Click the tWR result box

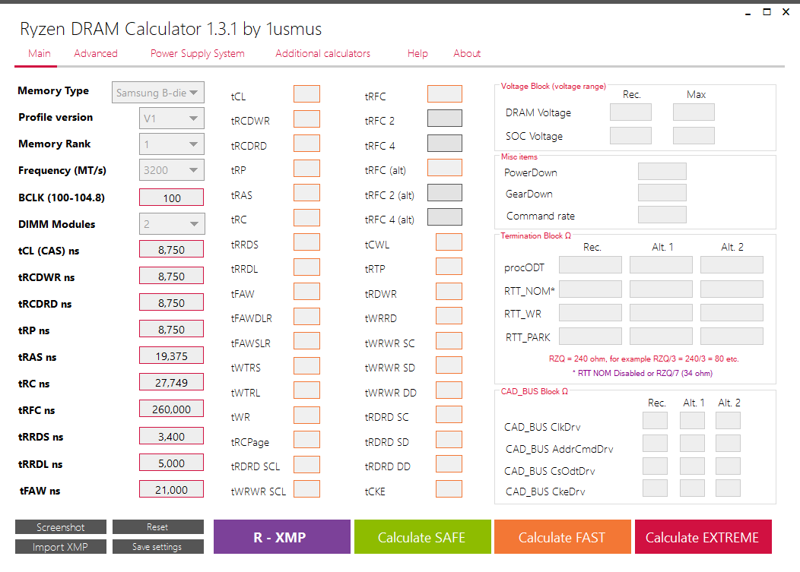306,415
